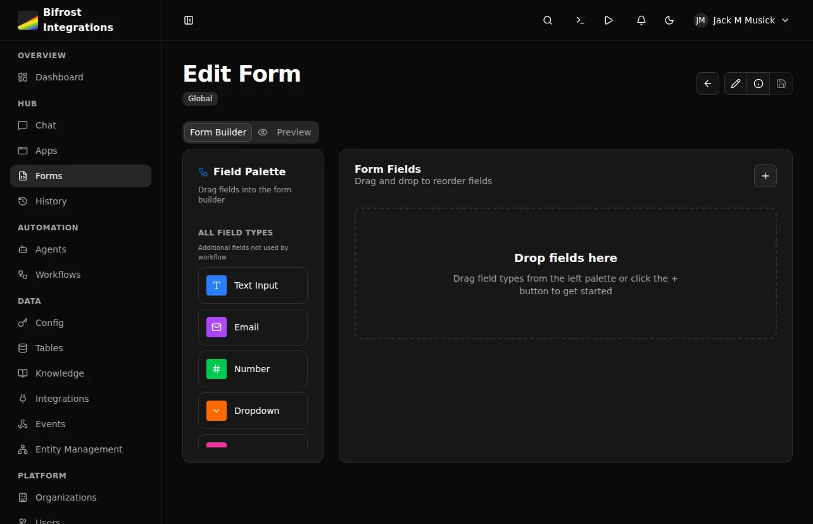Open the search icon in top bar
813x524 pixels.
pos(547,20)
